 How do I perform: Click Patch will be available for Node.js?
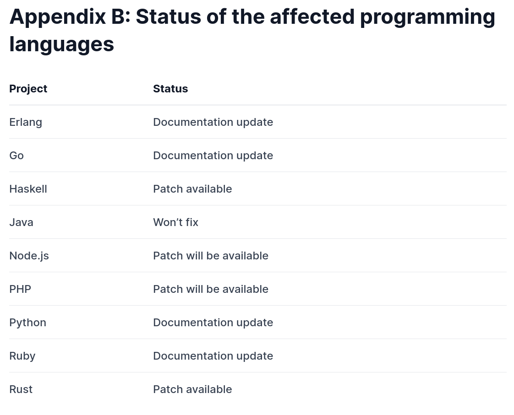(x=211, y=256)
